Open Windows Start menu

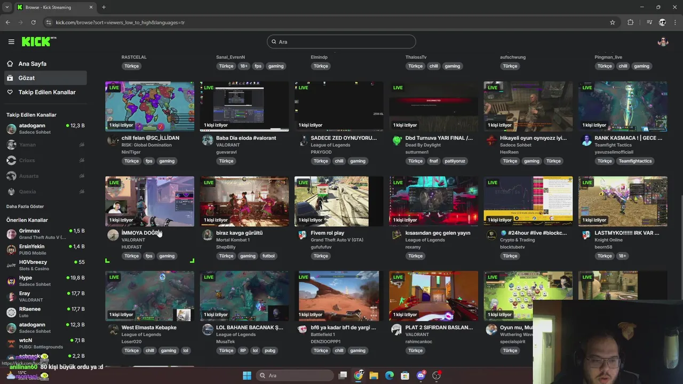coord(247,375)
